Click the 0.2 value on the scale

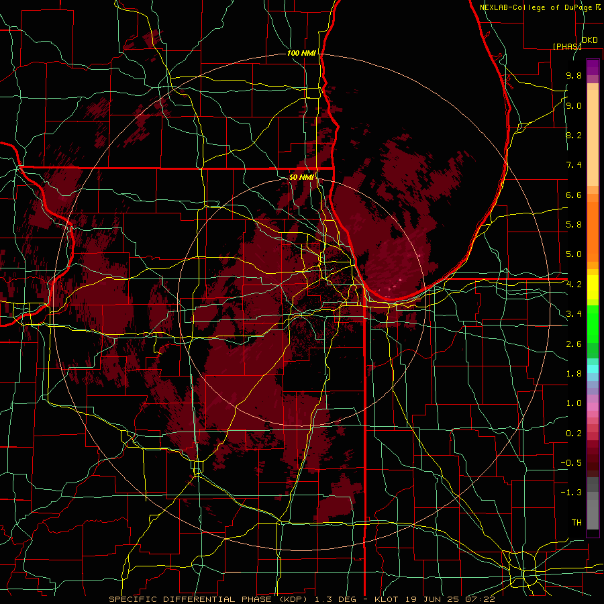(574, 433)
